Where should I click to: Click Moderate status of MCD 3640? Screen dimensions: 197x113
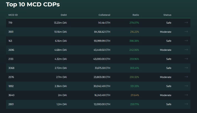(x=166, y=95)
